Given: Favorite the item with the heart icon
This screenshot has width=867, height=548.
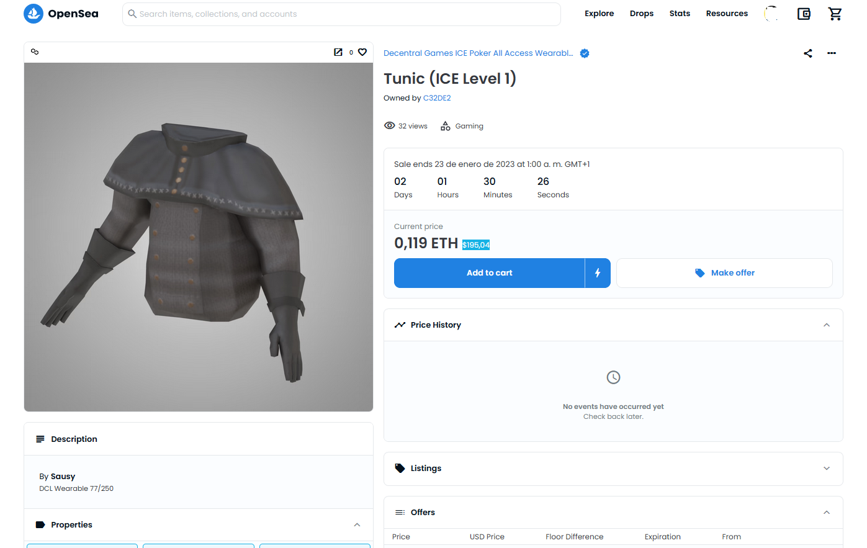Looking at the screenshot, I should click(362, 52).
